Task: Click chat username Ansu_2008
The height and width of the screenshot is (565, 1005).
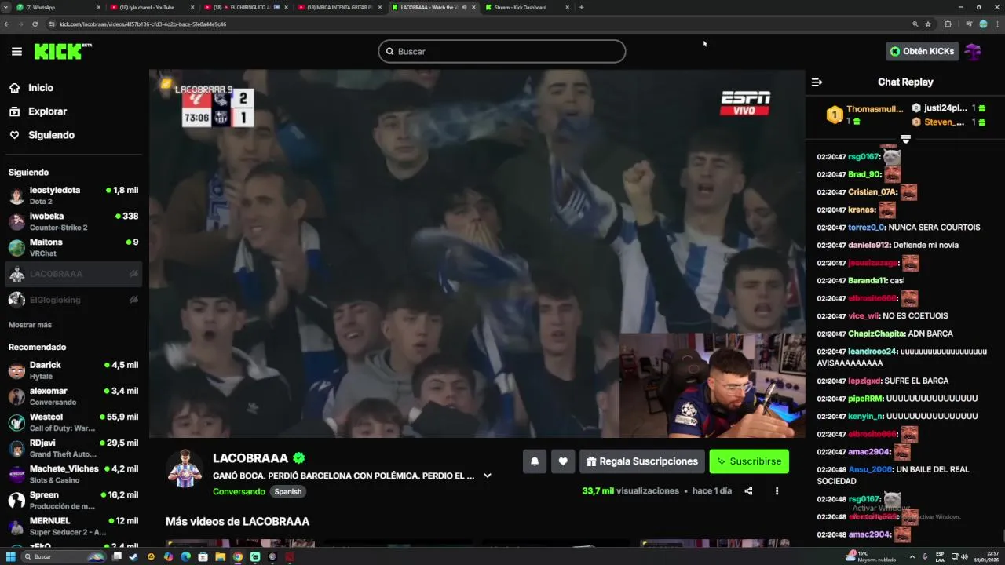Action: coord(870,469)
